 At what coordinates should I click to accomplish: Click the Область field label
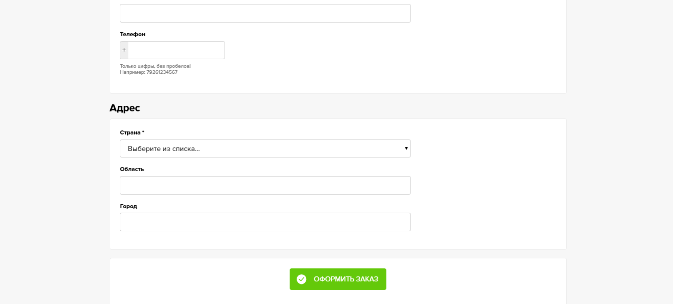(132, 169)
